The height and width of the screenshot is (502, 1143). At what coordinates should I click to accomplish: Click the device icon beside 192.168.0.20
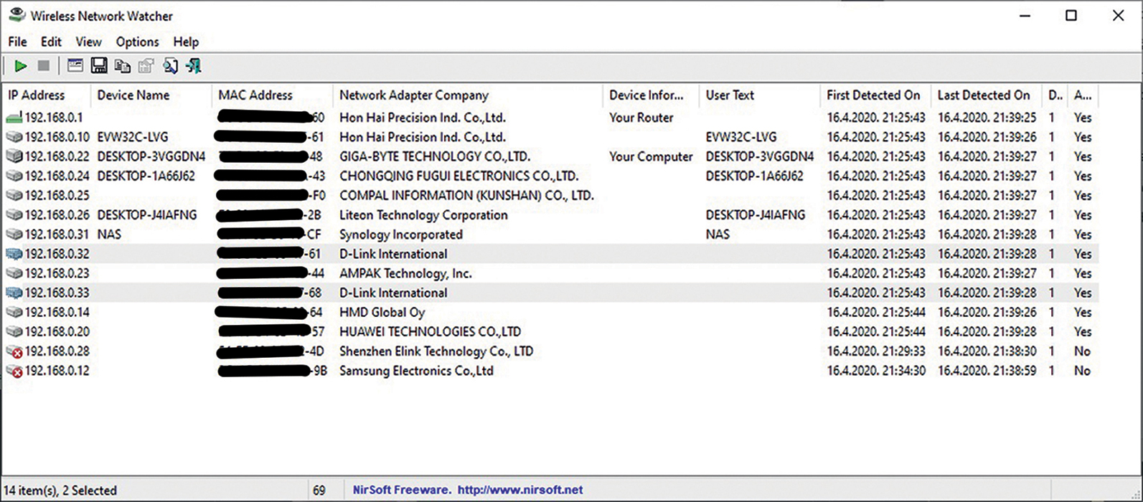(x=14, y=331)
